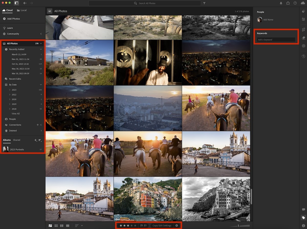Screen dimensions: 307x229
Task: Open the Edit sliders panel icon
Action: tap(303, 19)
